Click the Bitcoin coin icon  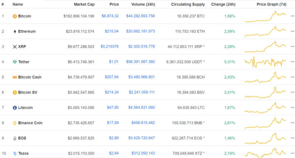click(15, 16)
